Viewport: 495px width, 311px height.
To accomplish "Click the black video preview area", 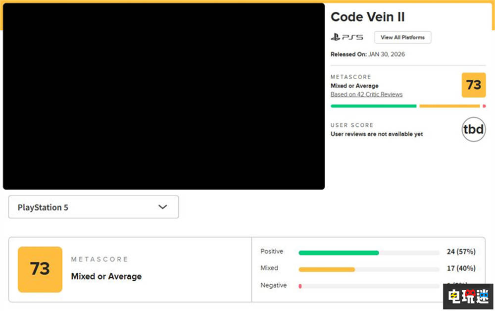I will [x=163, y=96].
